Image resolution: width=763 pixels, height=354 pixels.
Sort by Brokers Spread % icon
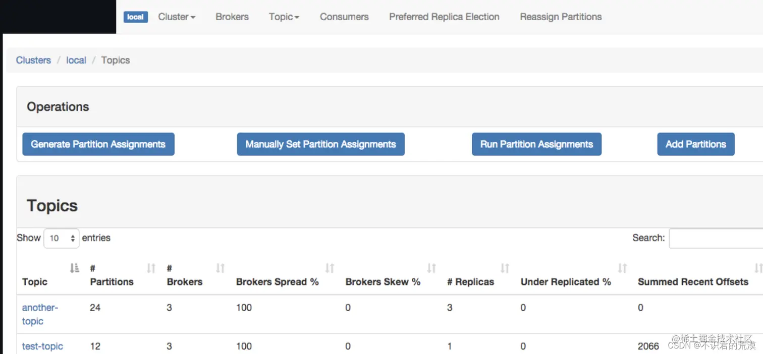coord(330,268)
